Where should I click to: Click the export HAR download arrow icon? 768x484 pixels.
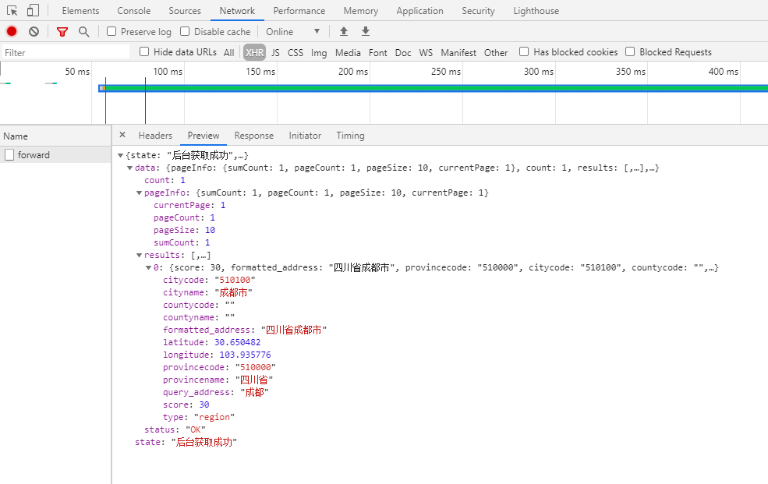[x=366, y=31]
